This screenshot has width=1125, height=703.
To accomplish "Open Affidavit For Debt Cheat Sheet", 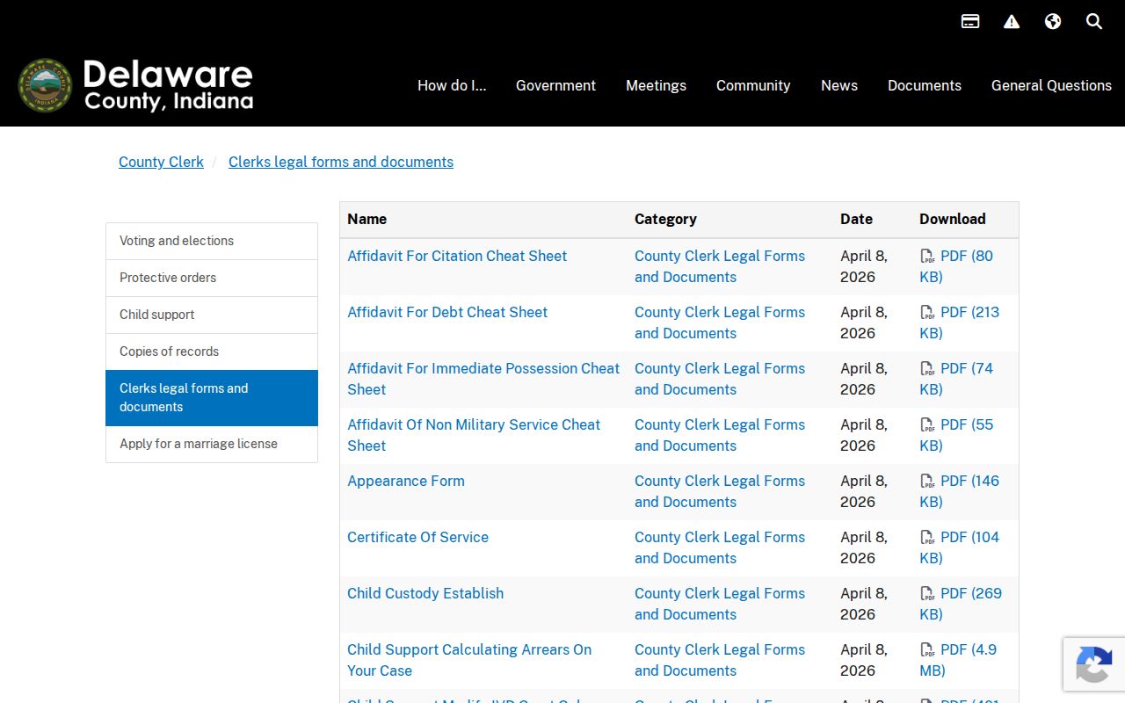I will tap(447, 312).
